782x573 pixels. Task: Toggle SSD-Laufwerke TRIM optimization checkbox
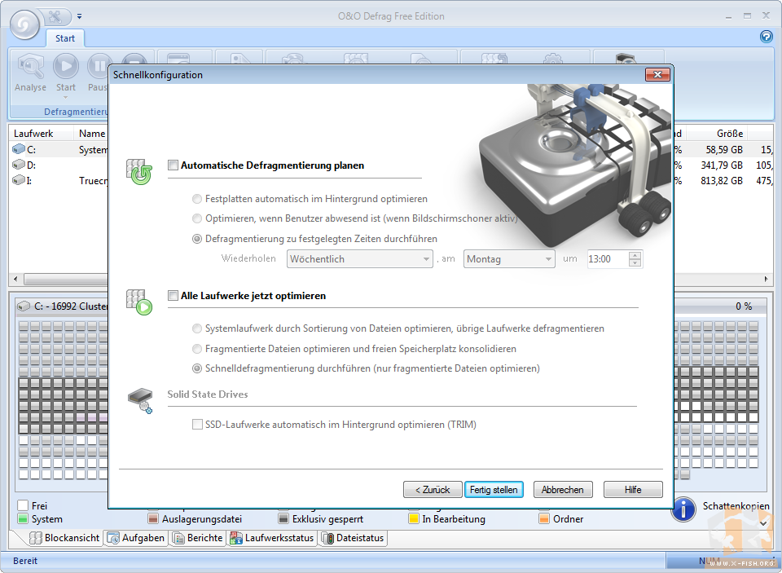point(197,425)
